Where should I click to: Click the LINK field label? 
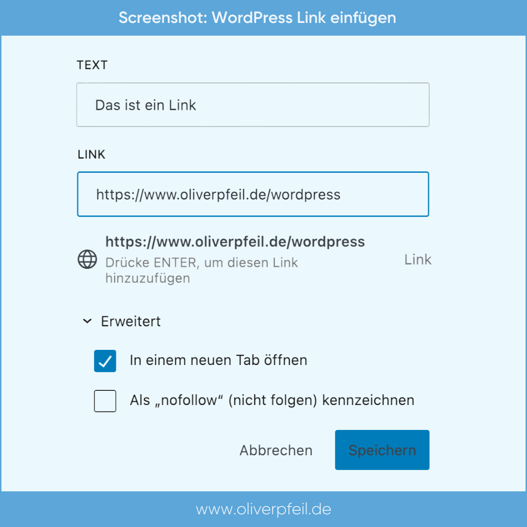point(91,154)
